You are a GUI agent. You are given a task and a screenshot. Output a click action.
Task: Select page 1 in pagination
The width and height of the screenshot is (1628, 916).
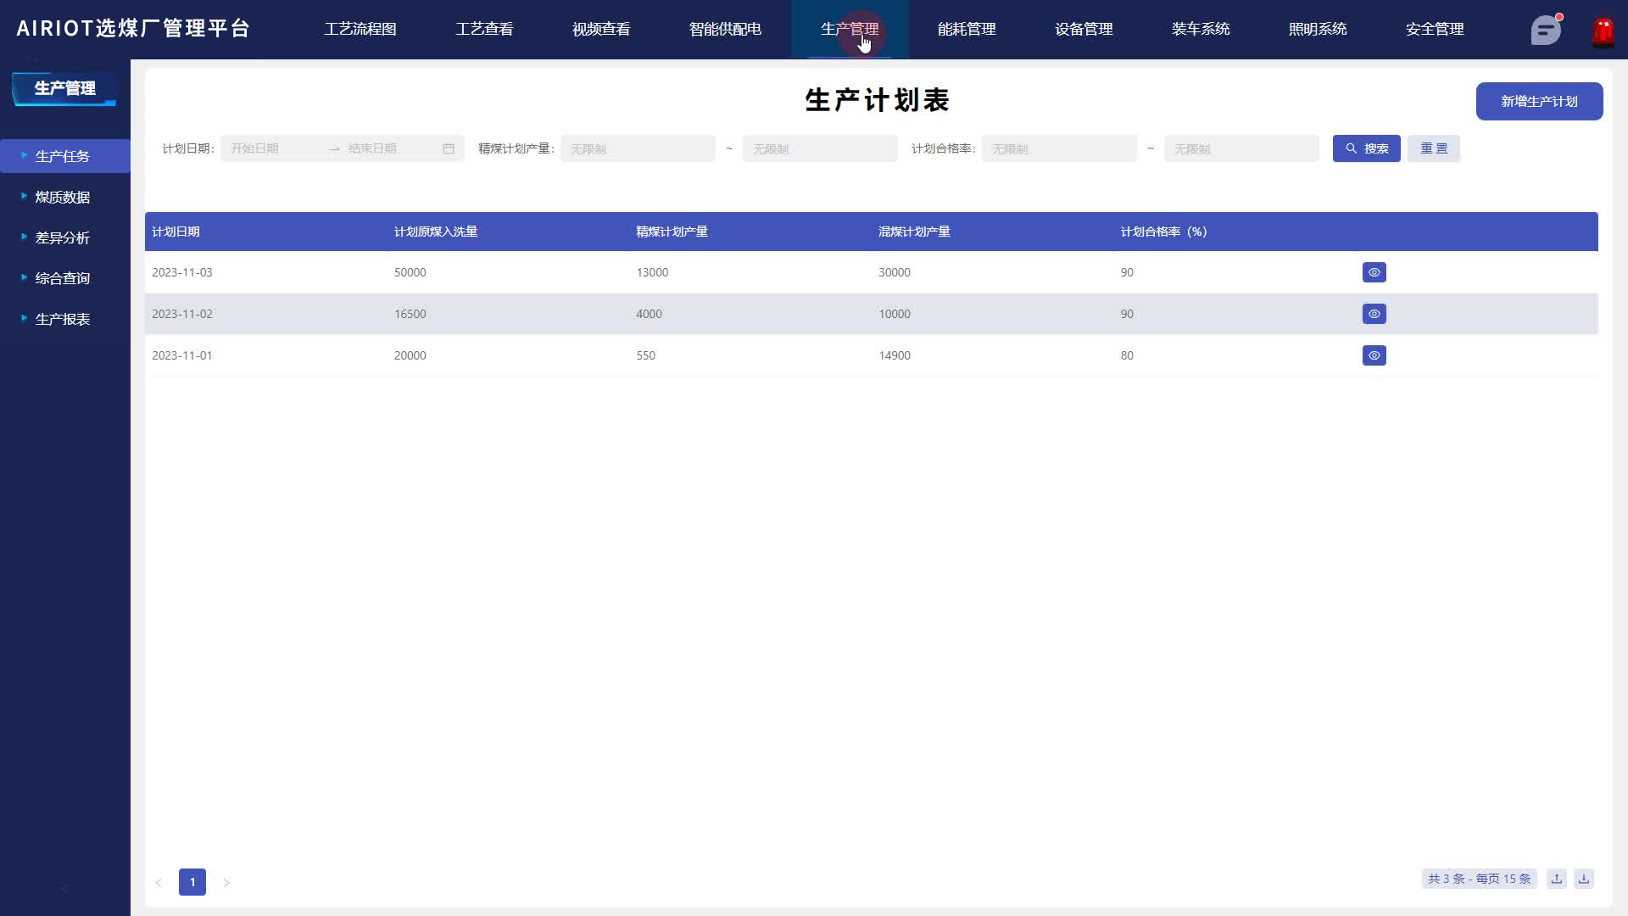[x=192, y=882]
